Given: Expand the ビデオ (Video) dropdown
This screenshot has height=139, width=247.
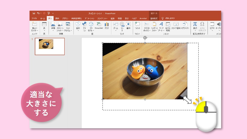Looking at the screenshot, I should coord(212,31).
